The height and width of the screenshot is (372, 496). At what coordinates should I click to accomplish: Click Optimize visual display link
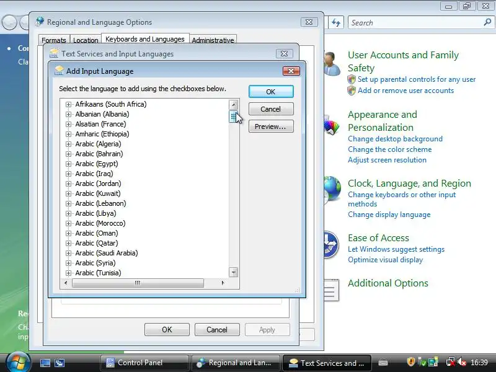385,260
